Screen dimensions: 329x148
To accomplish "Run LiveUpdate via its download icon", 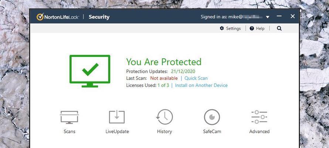I will coord(117,117).
